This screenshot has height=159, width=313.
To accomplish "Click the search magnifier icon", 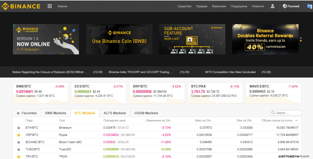I will pyautogui.click(x=273, y=113).
